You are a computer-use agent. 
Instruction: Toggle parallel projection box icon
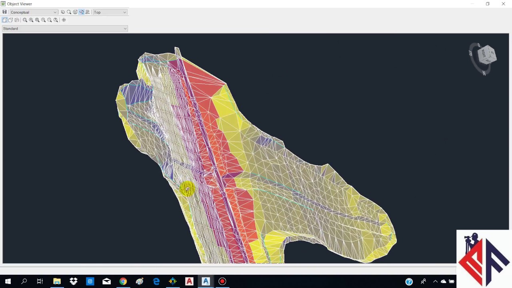[x=5, y=20]
